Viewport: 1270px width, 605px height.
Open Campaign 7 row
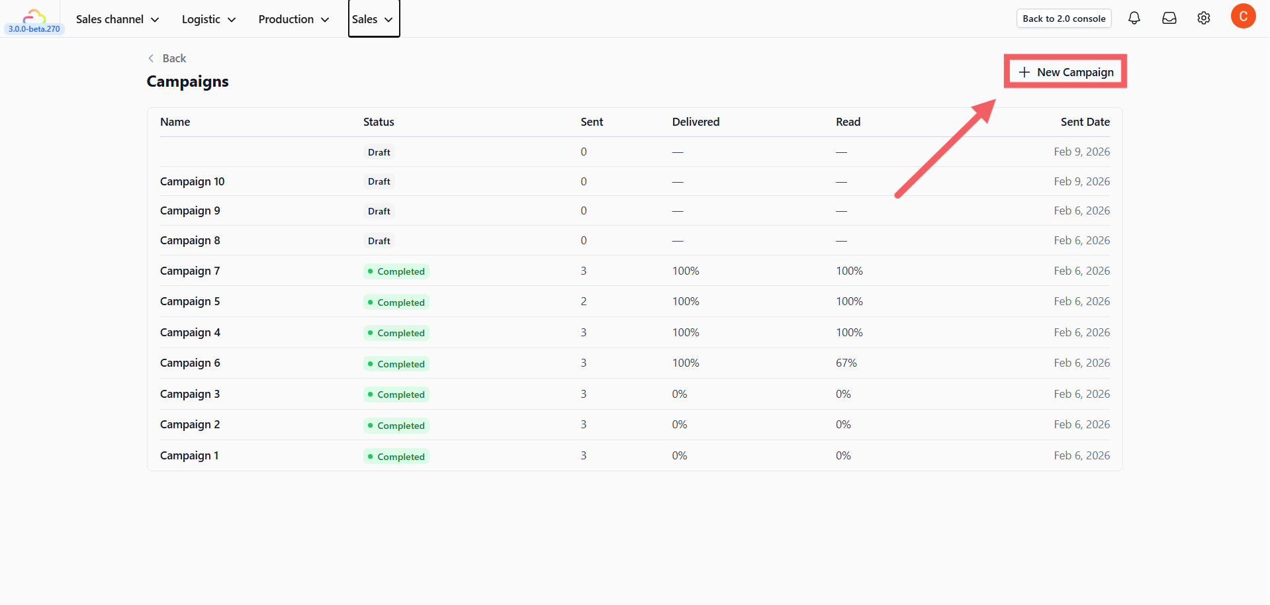pos(635,271)
